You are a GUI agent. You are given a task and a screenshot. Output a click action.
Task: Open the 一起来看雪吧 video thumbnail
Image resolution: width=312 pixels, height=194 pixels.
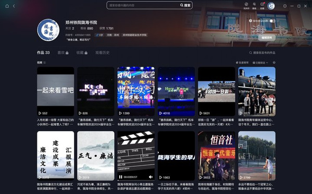coord(56,92)
